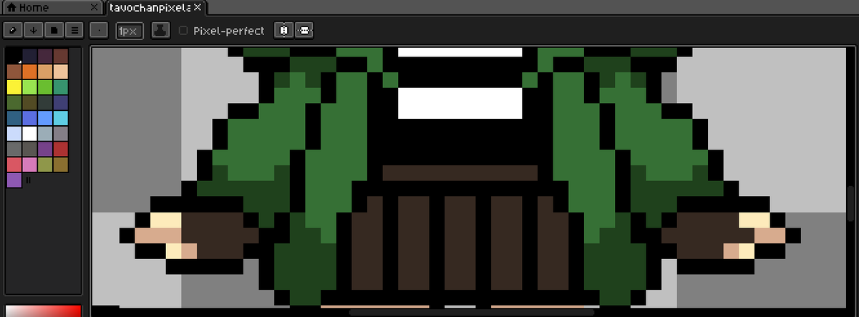Image resolution: width=859 pixels, height=317 pixels.
Task: Pick the pink palette swatch
Action: pos(29,165)
